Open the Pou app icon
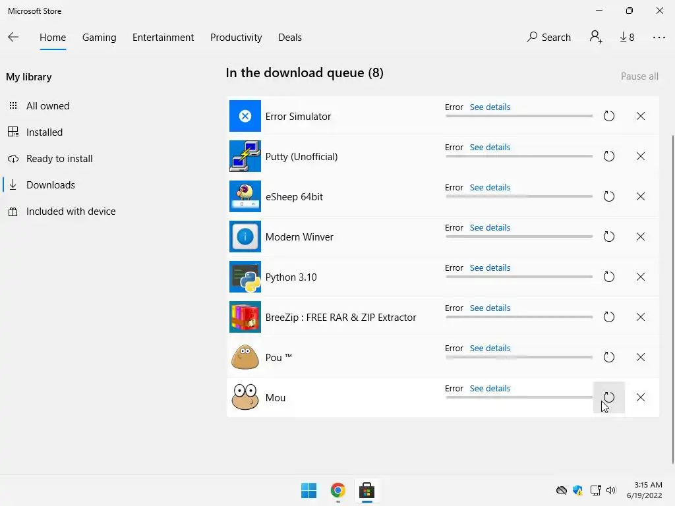Image resolution: width=675 pixels, height=506 pixels. coord(245,357)
